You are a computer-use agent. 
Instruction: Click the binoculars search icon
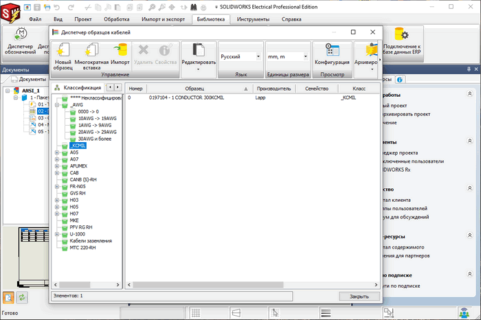[194, 7]
